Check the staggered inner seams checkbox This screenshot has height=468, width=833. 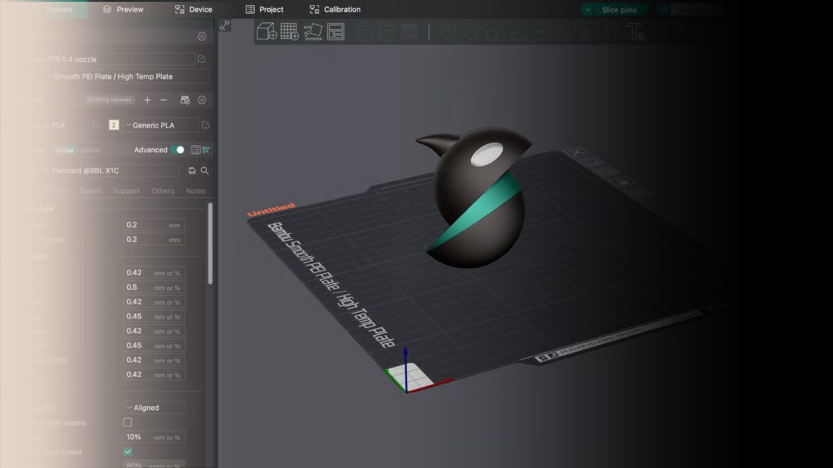(x=128, y=422)
